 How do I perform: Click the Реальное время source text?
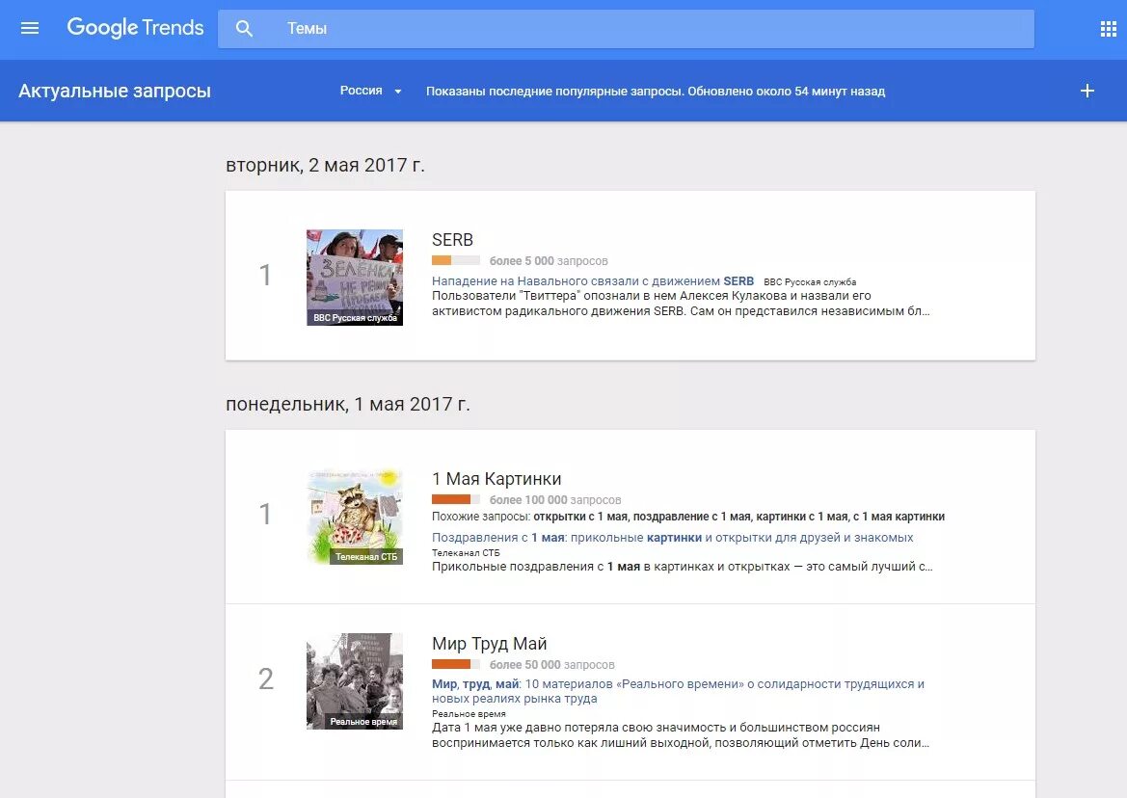pos(469,714)
